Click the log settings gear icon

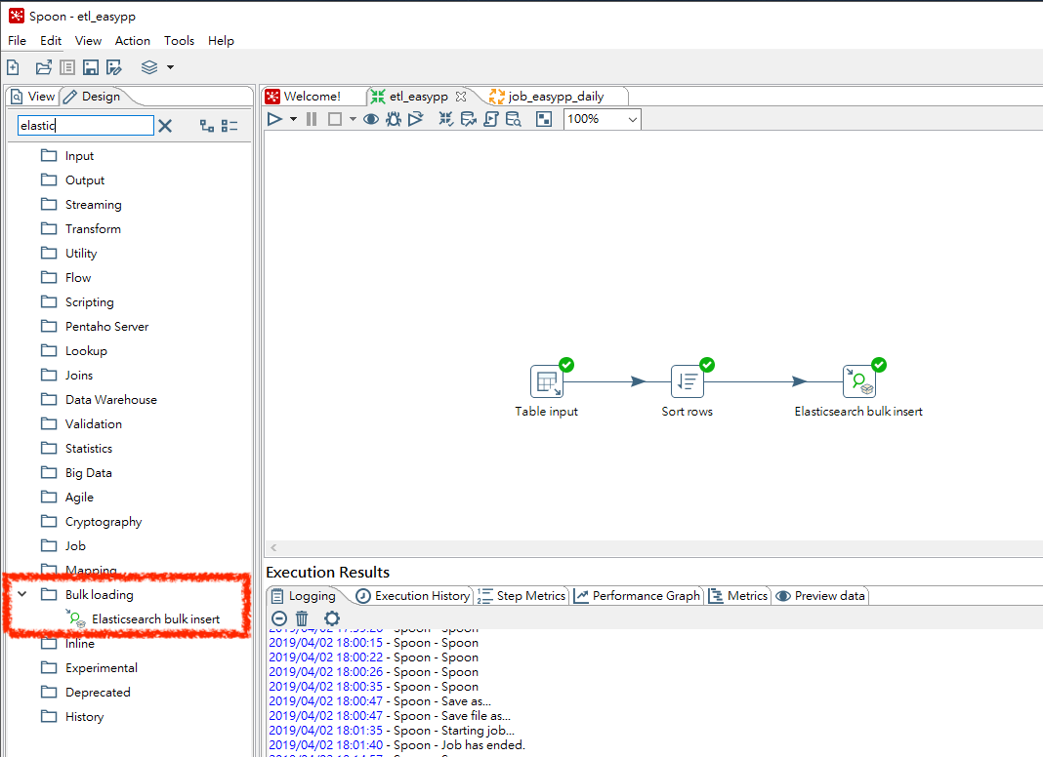pos(332,618)
